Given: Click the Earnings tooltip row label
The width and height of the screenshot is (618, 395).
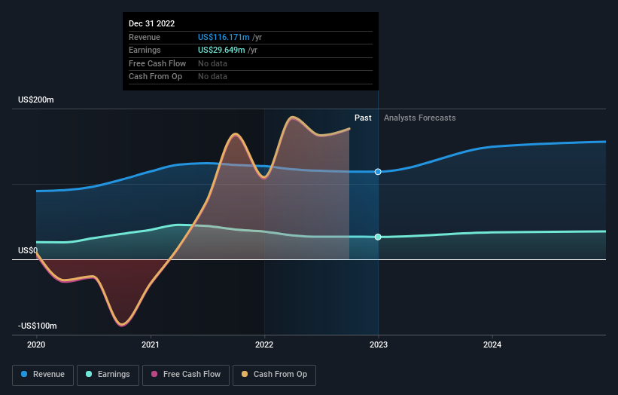Looking at the screenshot, I should [145, 50].
